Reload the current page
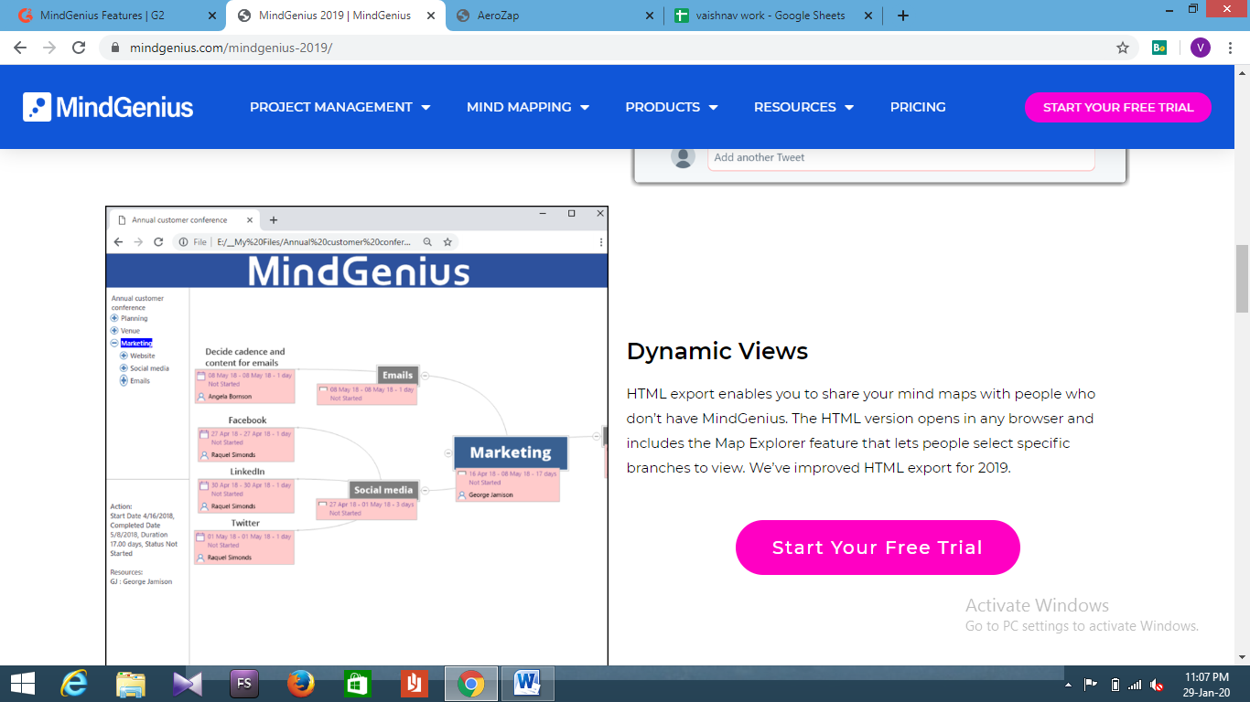This screenshot has height=702, width=1250. [x=79, y=48]
